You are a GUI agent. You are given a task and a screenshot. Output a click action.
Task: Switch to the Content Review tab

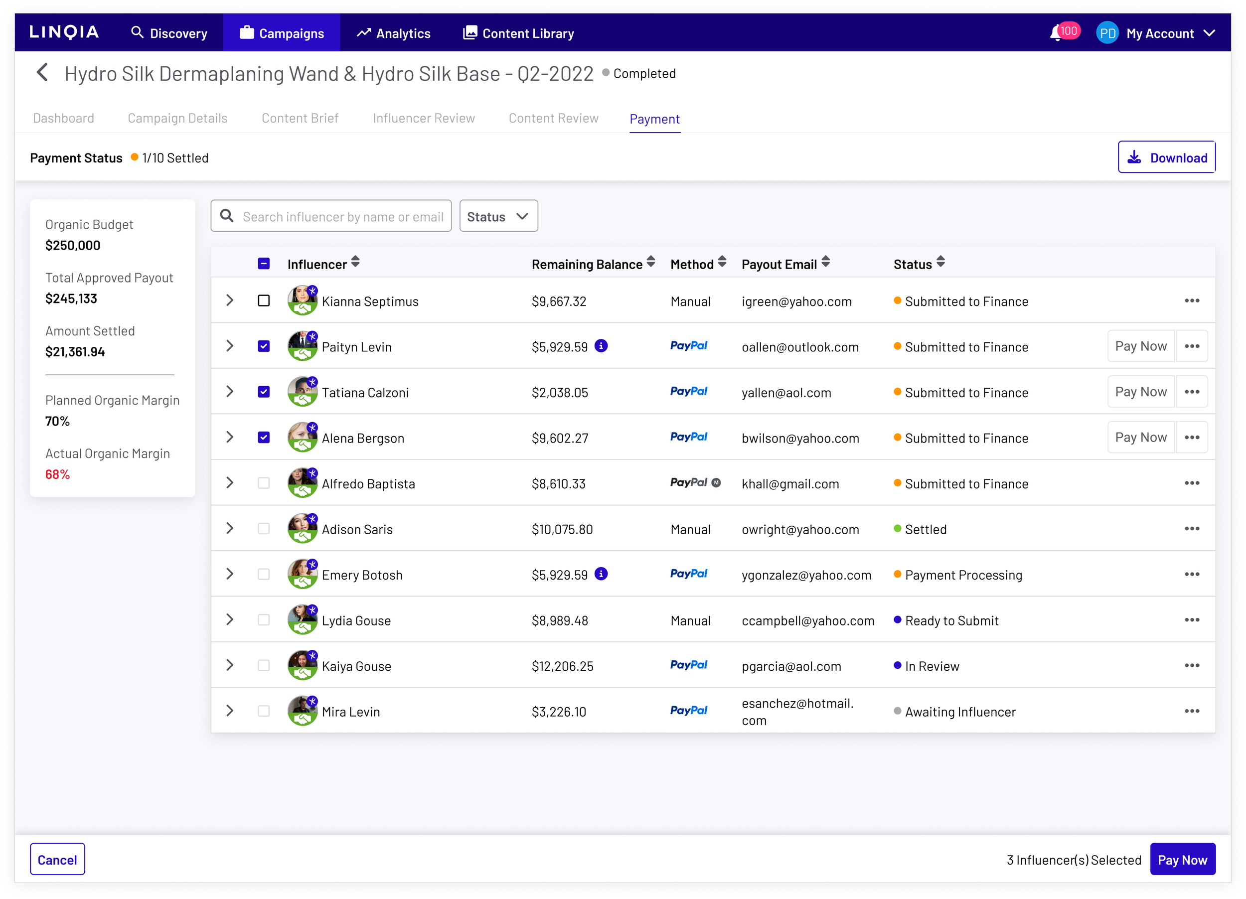(x=553, y=118)
